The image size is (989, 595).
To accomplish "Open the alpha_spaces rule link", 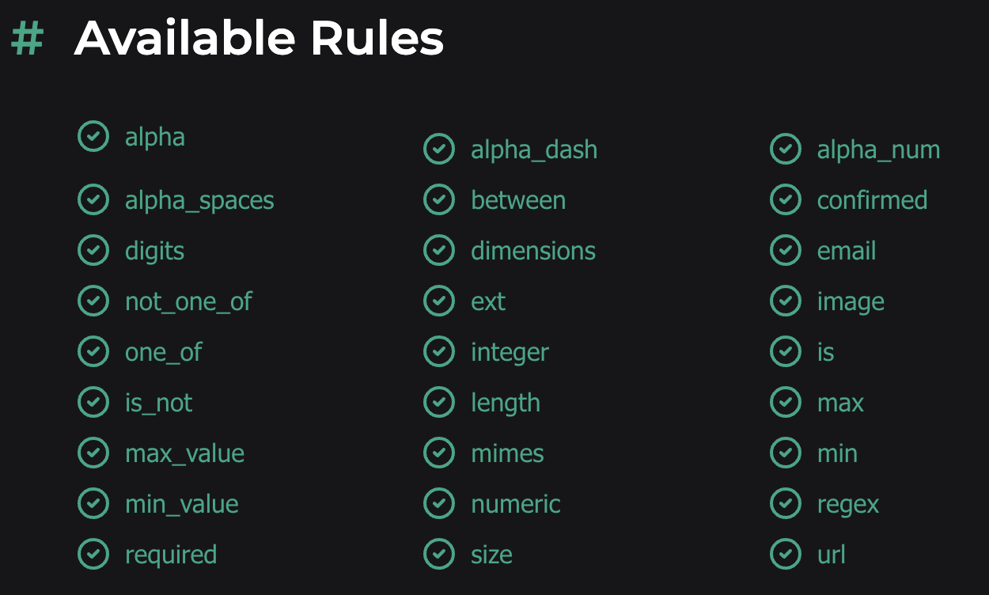I will (x=199, y=201).
